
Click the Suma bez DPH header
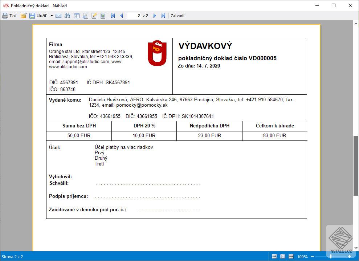point(79,126)
